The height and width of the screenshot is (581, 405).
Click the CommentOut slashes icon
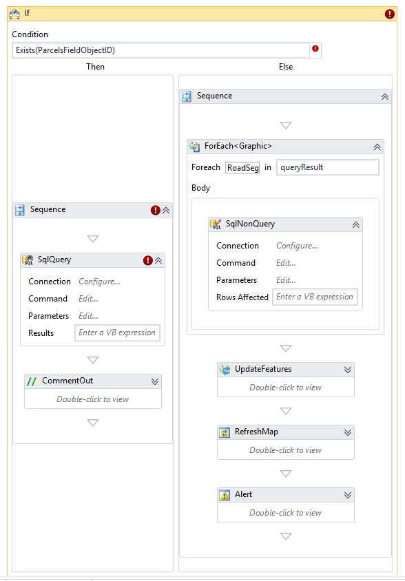point(32,381)
